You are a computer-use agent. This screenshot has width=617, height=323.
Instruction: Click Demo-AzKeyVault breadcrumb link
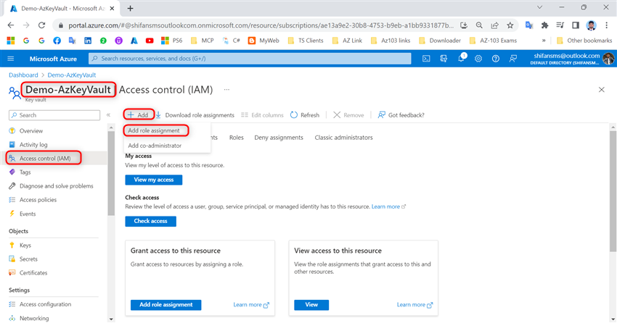(x=72, y=75)
